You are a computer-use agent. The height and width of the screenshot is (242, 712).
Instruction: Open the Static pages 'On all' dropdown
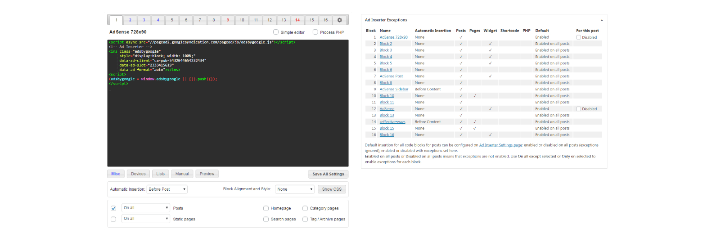[146, 219]
